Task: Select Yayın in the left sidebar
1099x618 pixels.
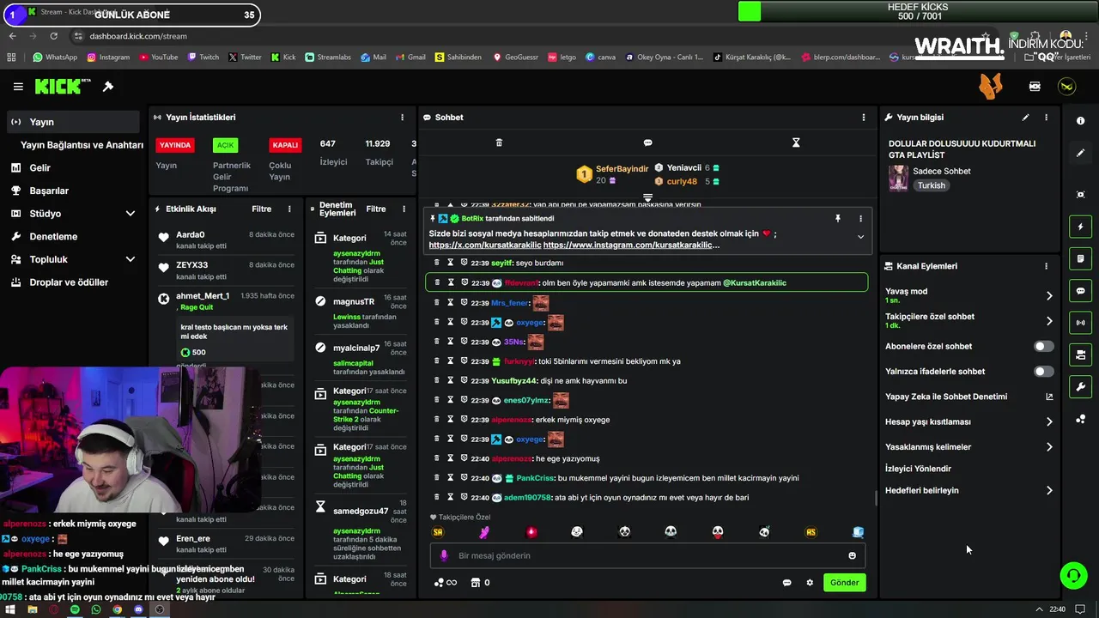Action: [x=73, y=122]
